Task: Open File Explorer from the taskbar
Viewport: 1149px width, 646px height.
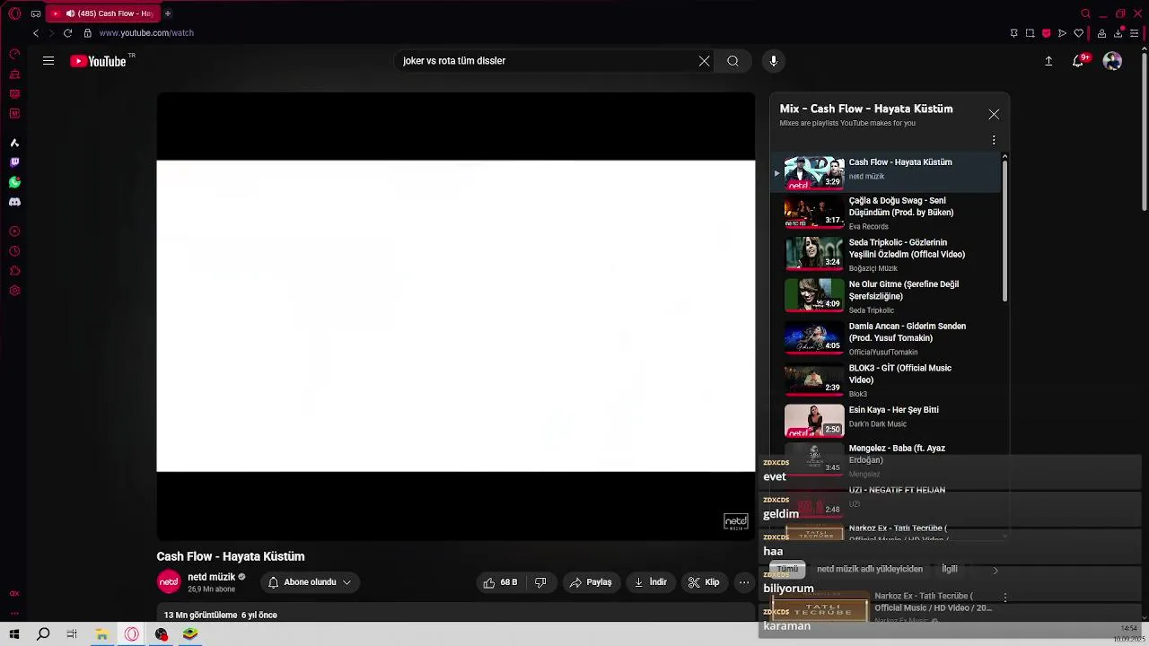Action: [102, 634]
